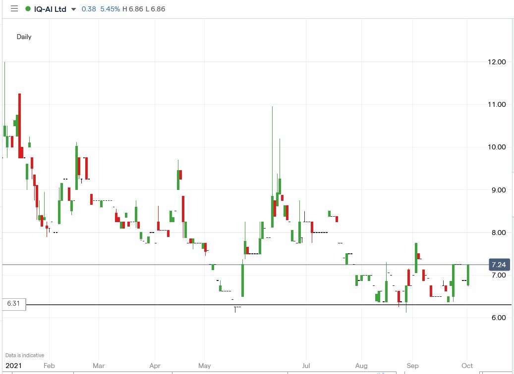Click the price change value 0.38
514x374 pixels.
(88, 8)
